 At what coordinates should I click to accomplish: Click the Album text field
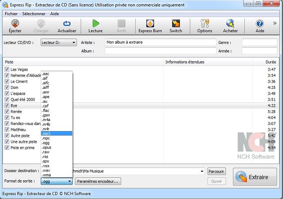[160, 51]
